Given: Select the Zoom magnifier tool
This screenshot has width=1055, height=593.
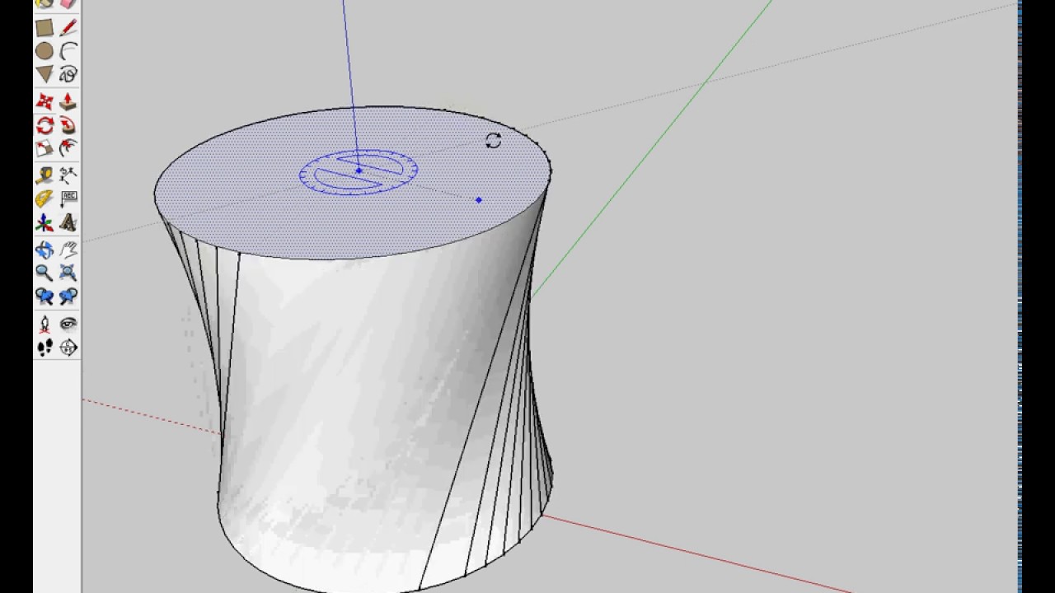Looking at the screenshot, I should point(45,273).
